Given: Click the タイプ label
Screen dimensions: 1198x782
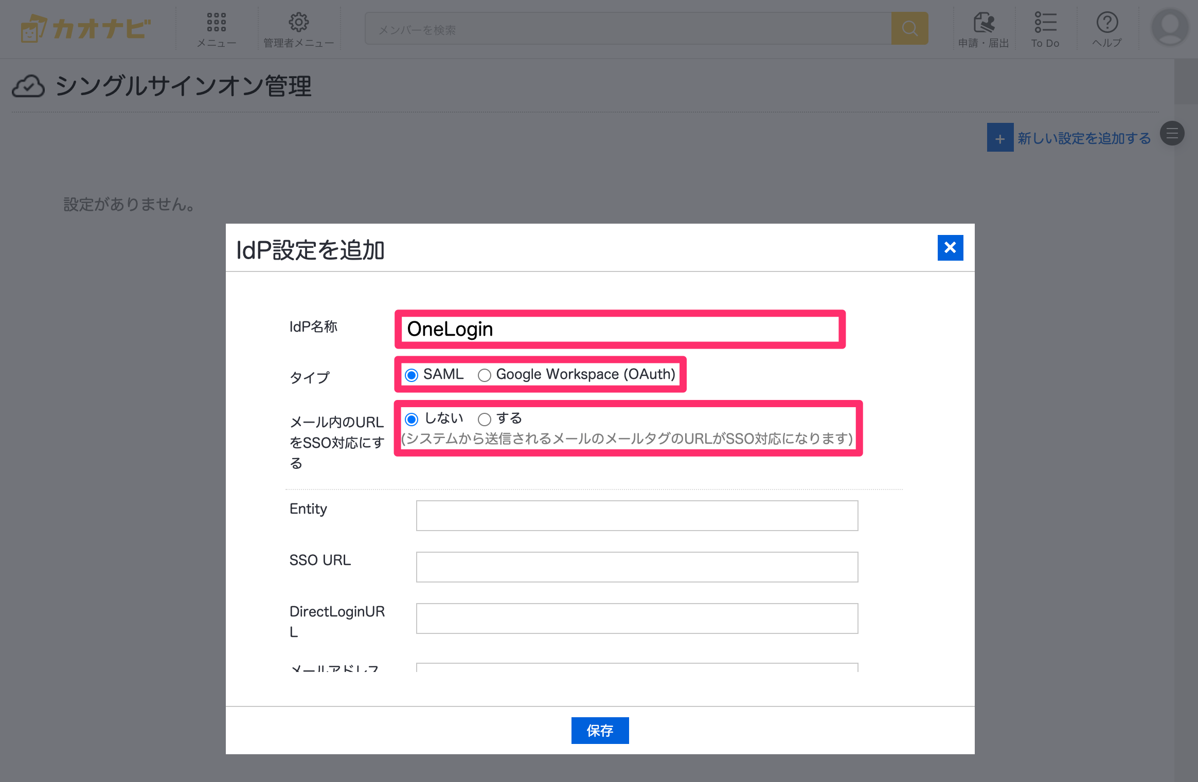Looking at the screenshot, I should click(x=310, y=377).
